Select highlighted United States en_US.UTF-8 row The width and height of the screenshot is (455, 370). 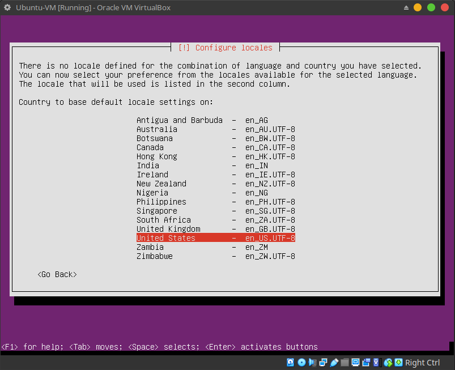click(x=216, y=238)
